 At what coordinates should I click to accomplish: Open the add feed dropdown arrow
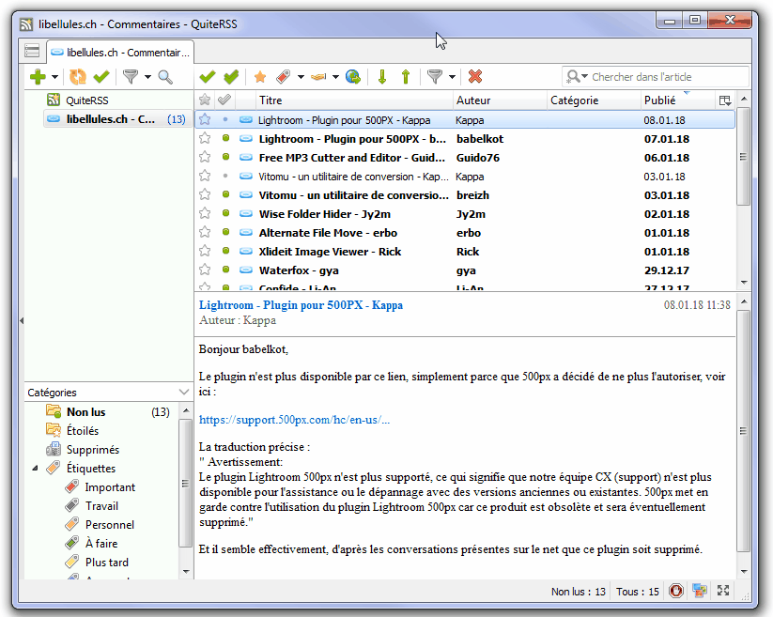click(54, 77)
